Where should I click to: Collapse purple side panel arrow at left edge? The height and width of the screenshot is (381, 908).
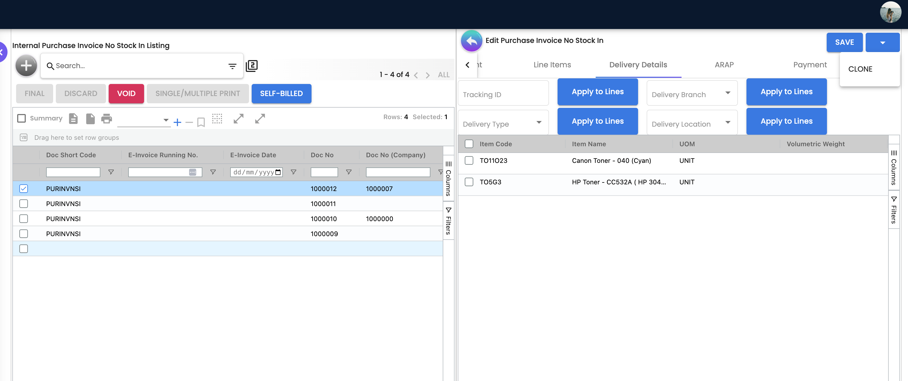pyautogui.click(x=2, y=52)
